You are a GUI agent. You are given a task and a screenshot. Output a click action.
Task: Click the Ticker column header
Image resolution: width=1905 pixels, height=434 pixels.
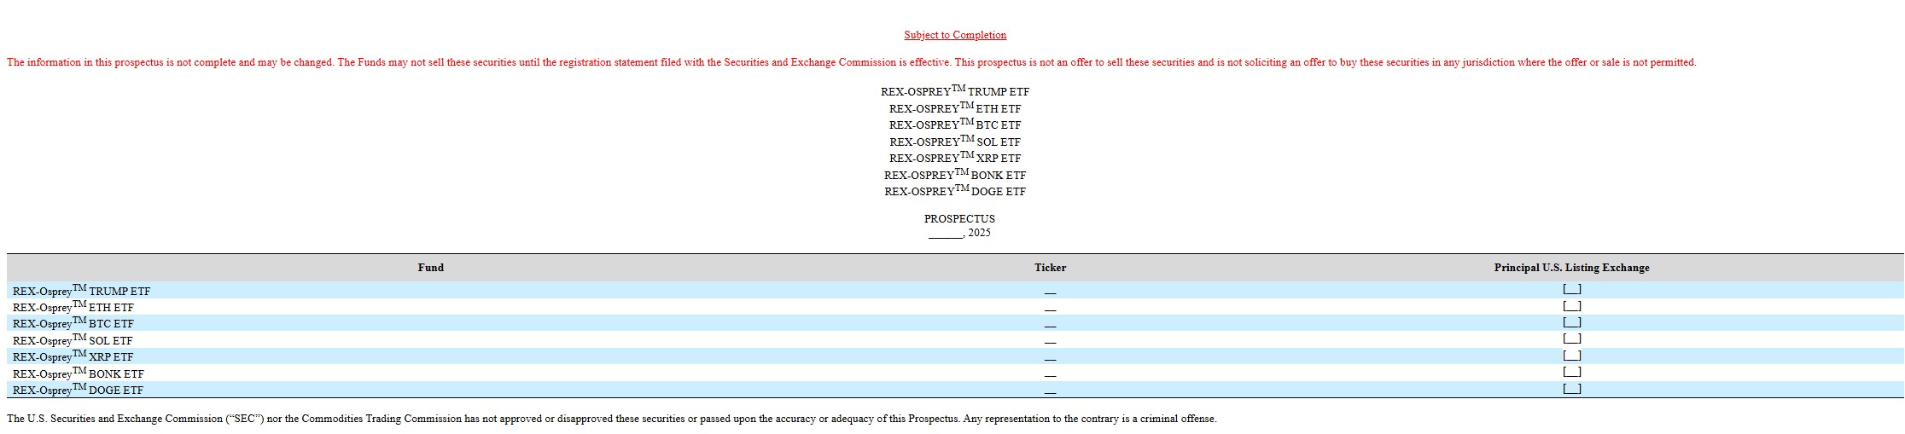(x=1050, y=268)
